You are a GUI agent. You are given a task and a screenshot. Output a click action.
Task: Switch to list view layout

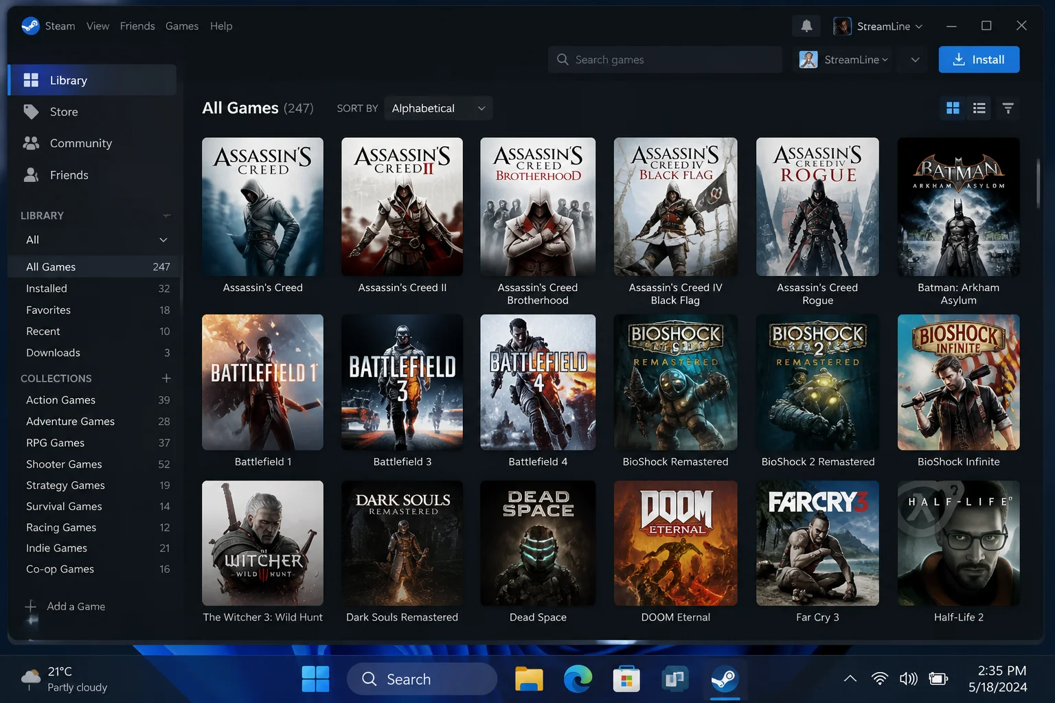[979, 108]
